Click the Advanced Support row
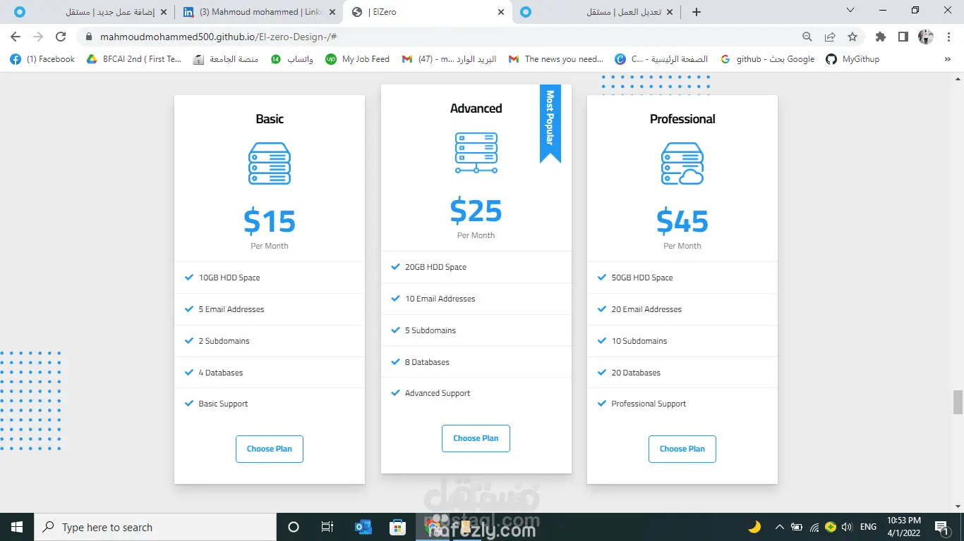Screen dimensions: 964x541 point(476,393)
